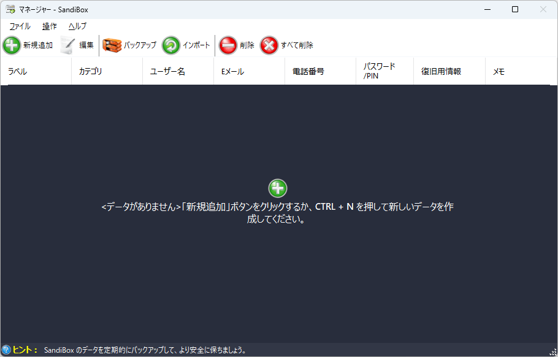Click the window resize grip in the corner

tap(553, 352)
